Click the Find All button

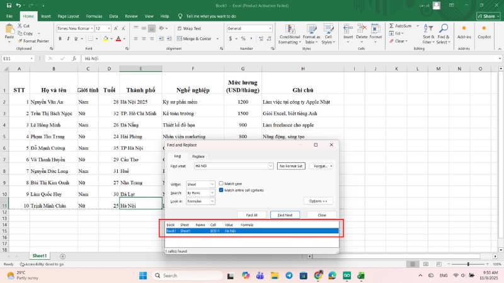[251, 215]
